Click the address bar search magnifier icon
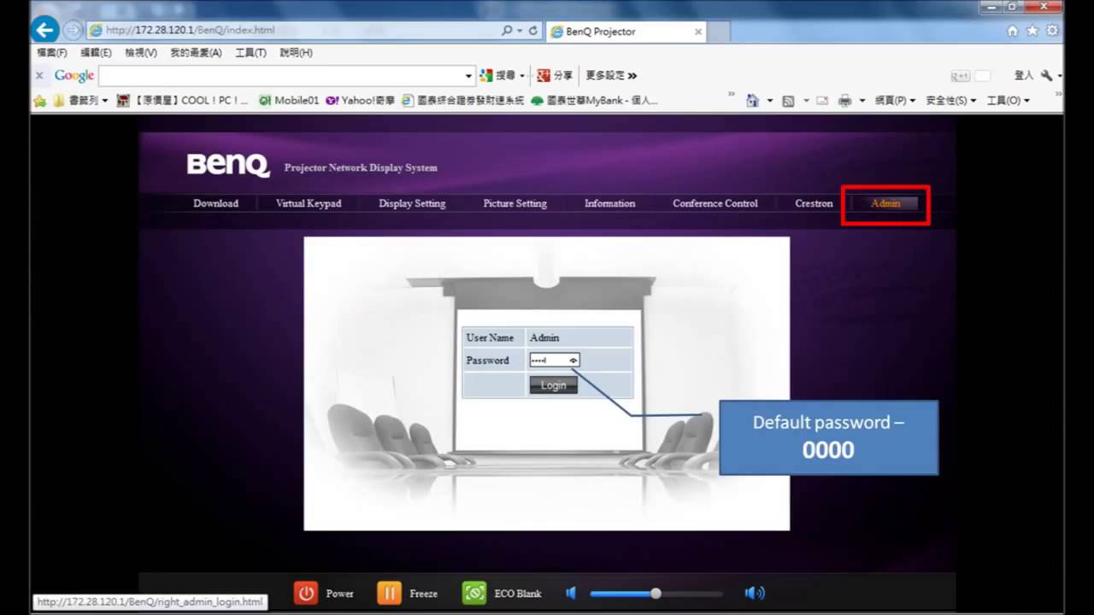The image size is (1094, 615). (508, 30)
